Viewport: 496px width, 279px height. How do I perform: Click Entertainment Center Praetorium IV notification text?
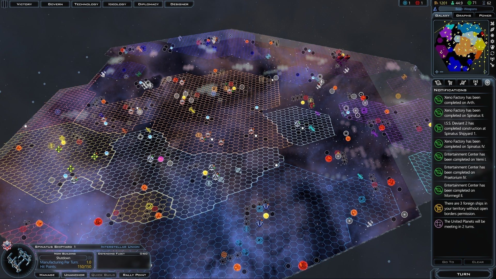464,172
